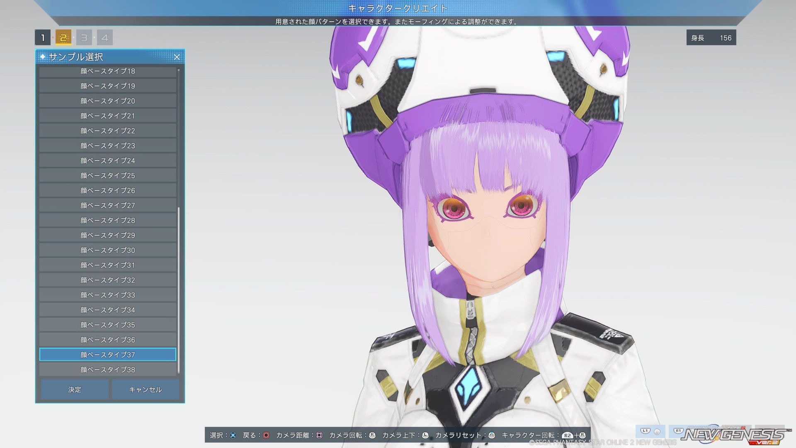Click the R2 icon for キャラクター回転

click(x=567, y=436)
